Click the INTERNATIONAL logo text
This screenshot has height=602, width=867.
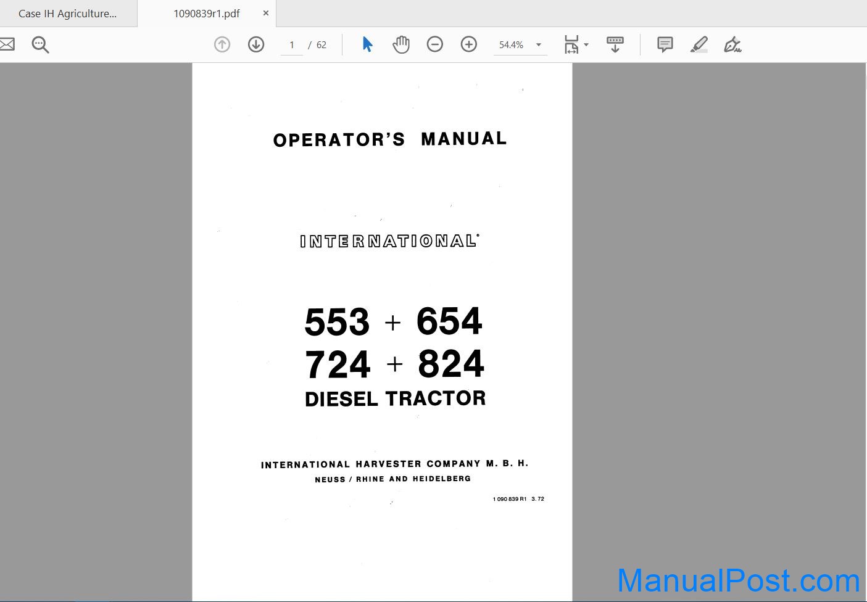(389, 241)
